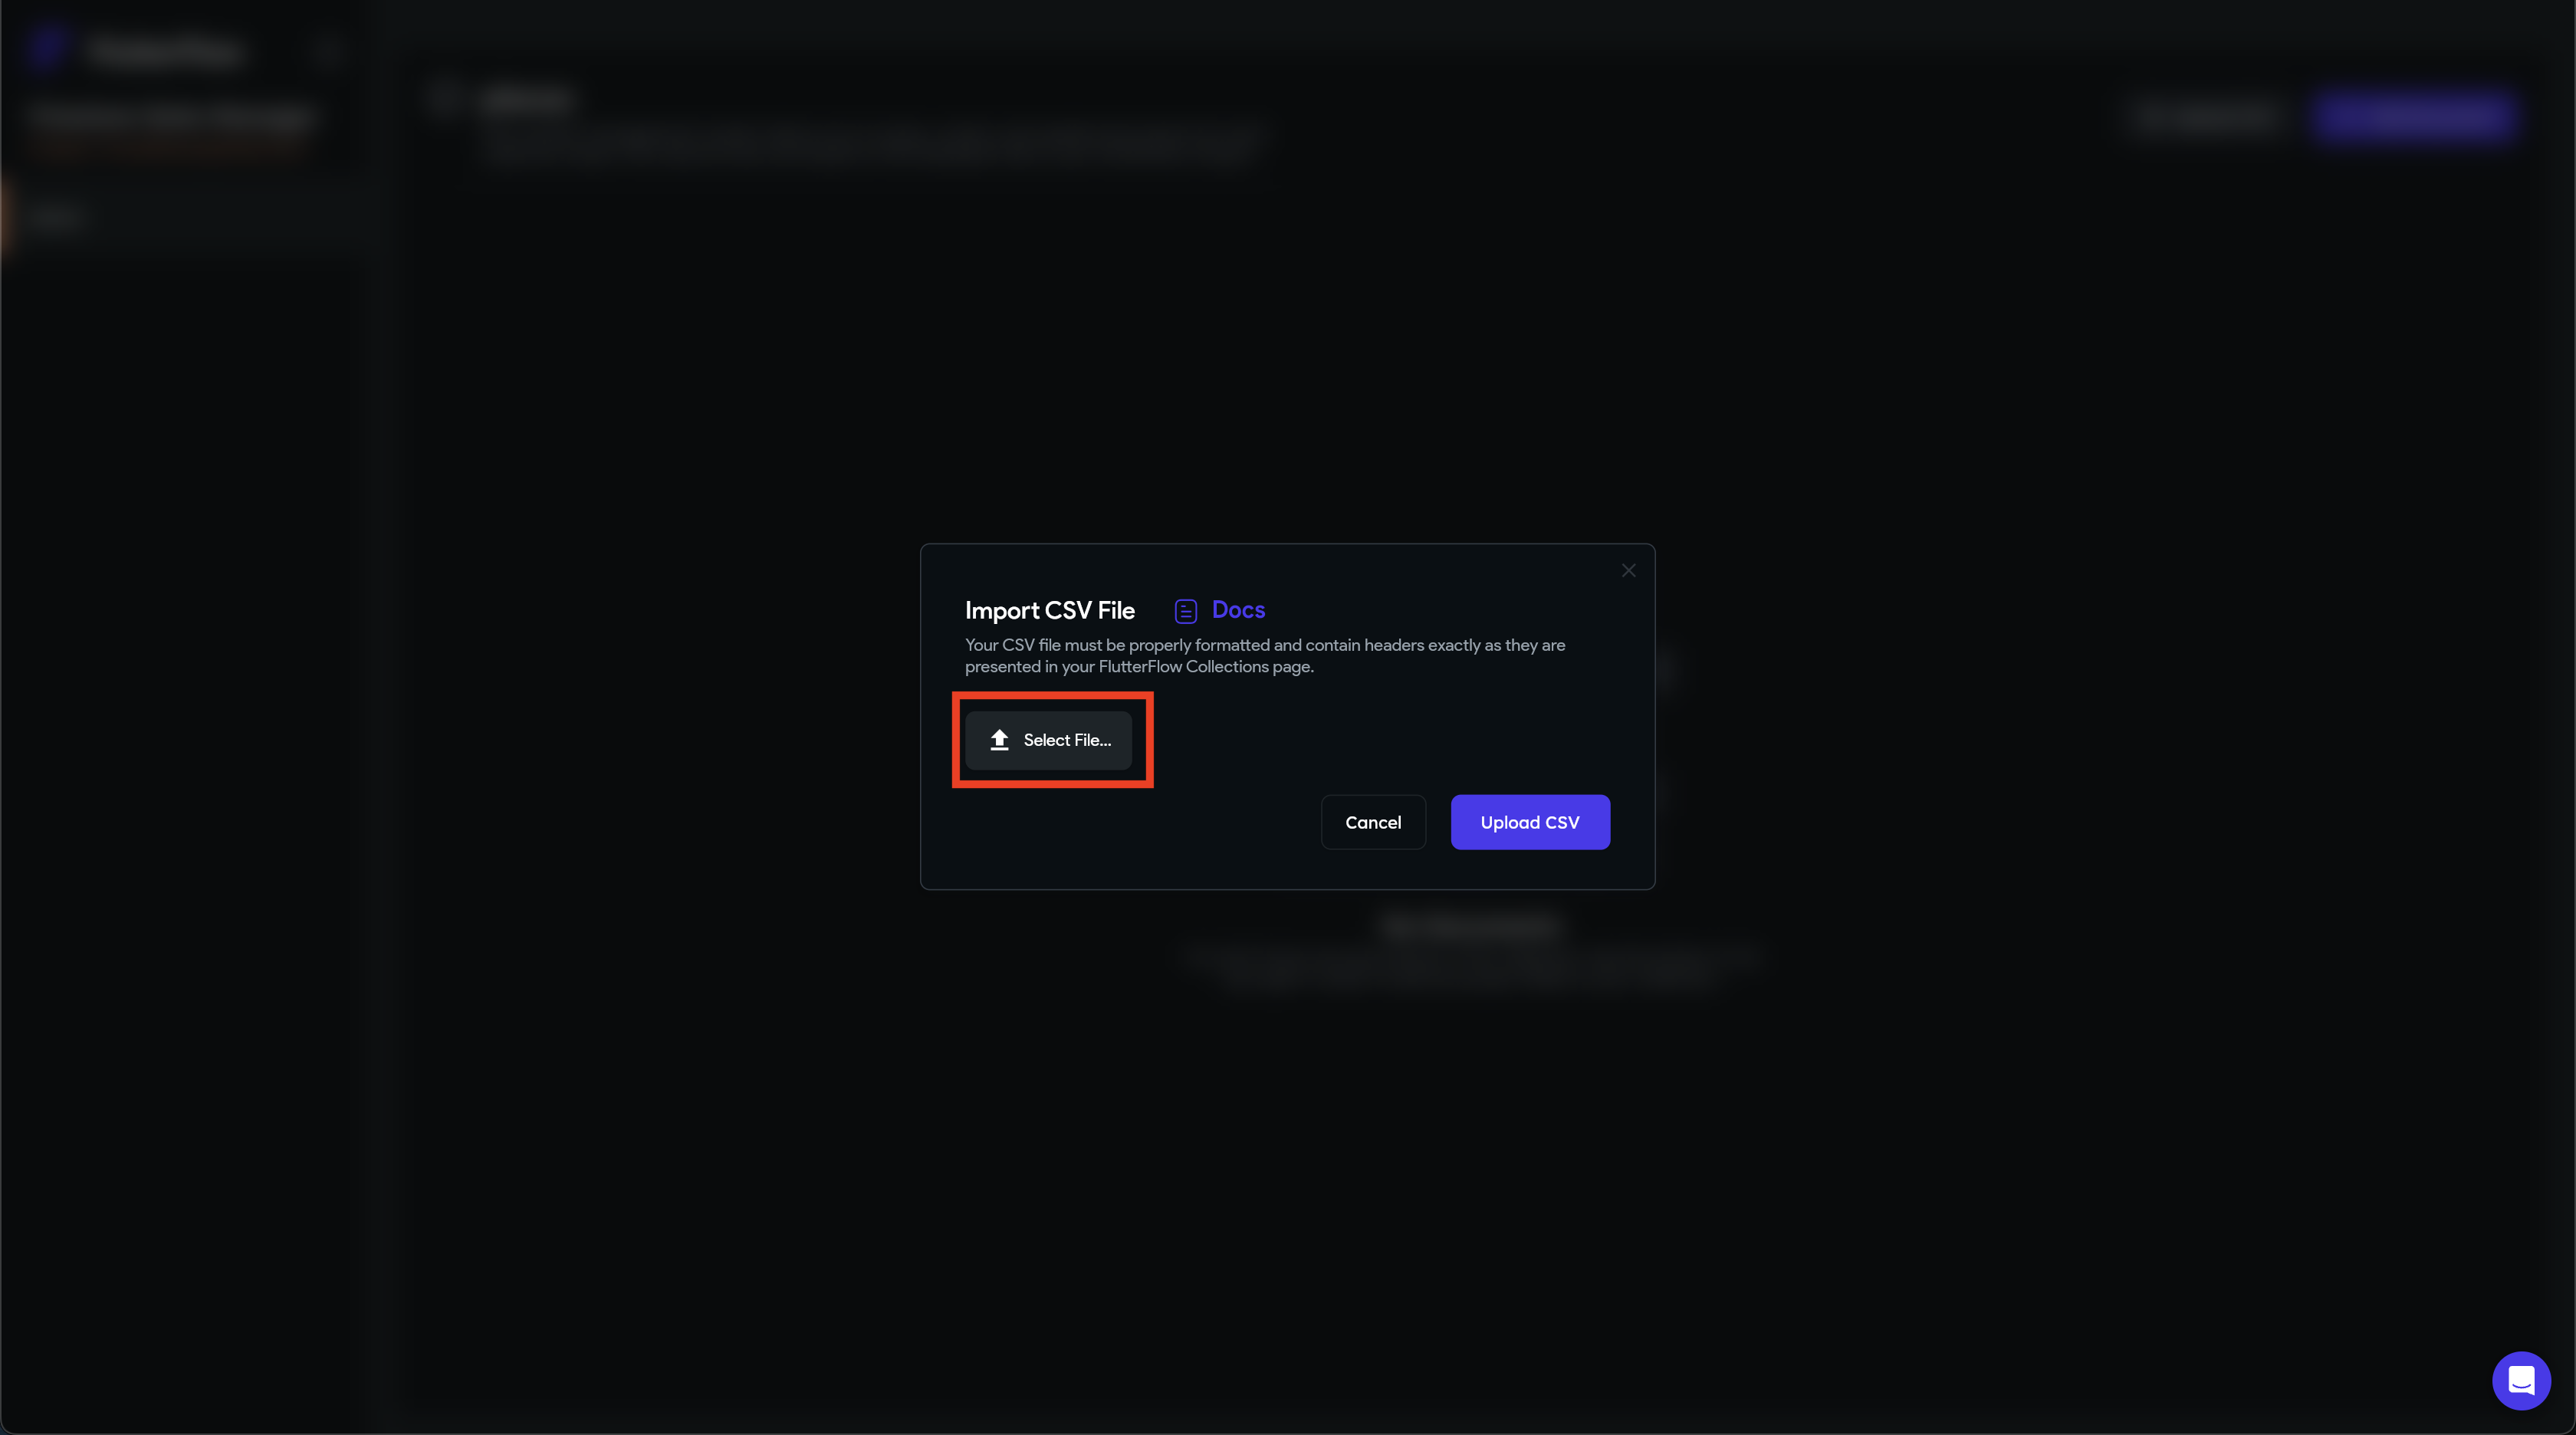Viewport: 2576px width, 1435px height.
Task: Click the Upload CSV button
Action: 1530,822
